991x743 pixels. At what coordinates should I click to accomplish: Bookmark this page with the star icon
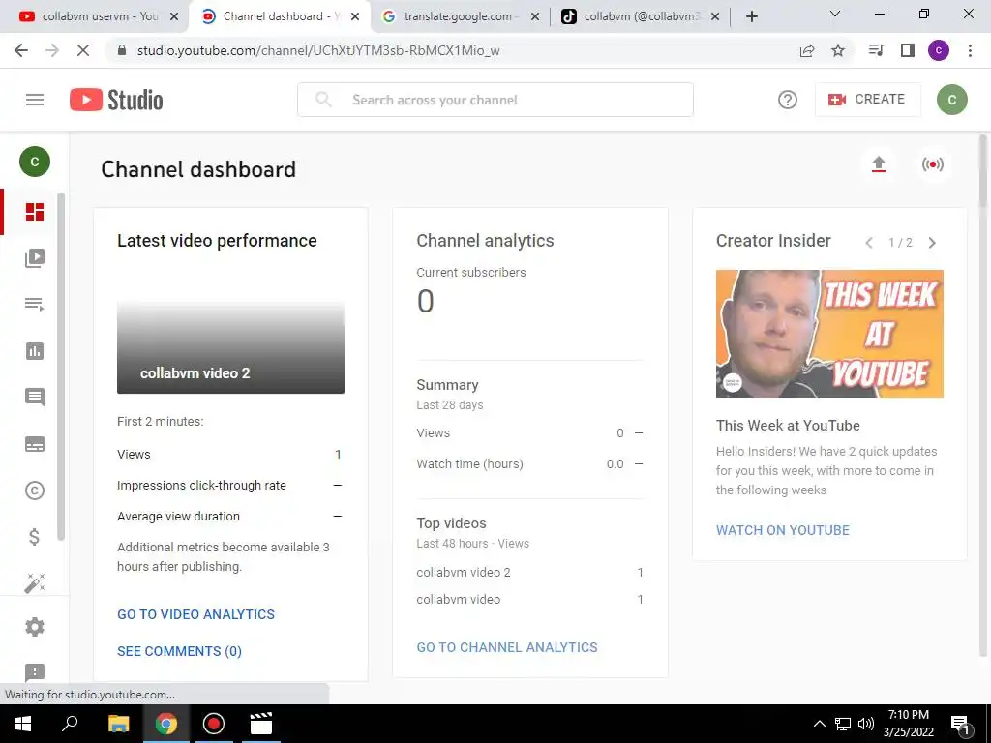click(x=838, y=50)
